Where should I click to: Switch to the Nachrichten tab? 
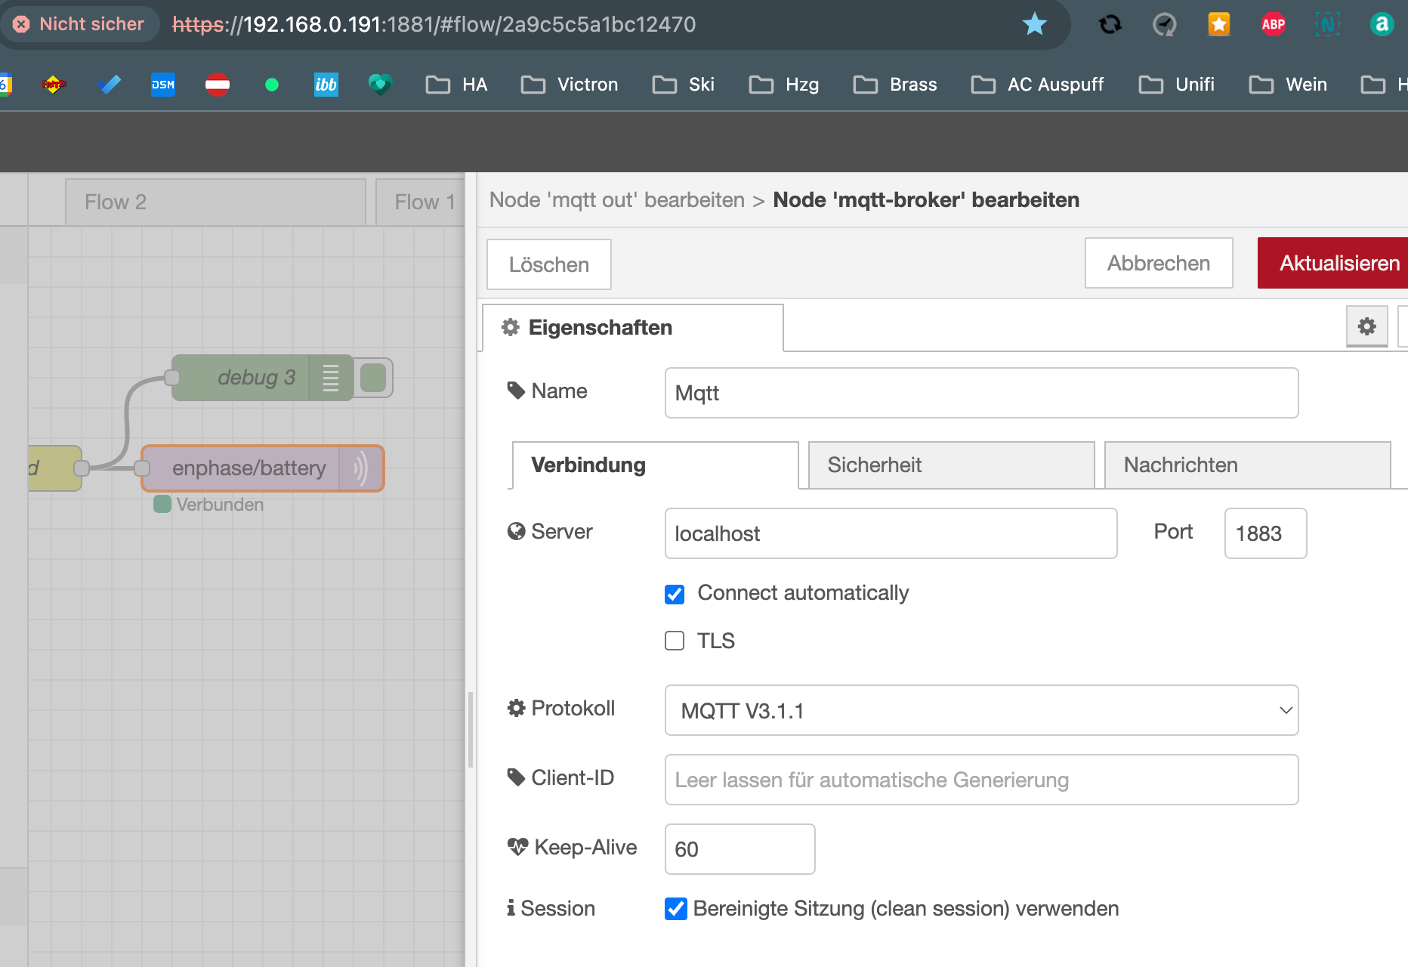[x=1247, y=465]
